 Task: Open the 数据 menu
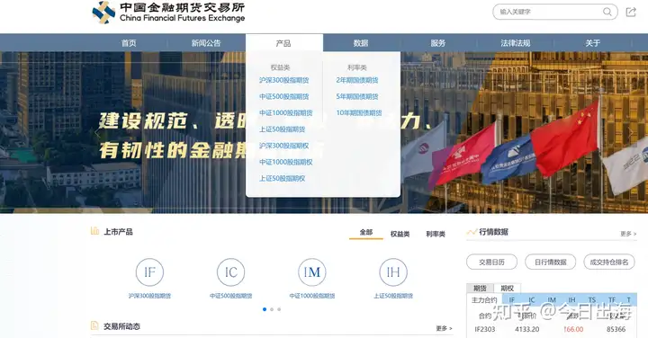tap(361, 43)
